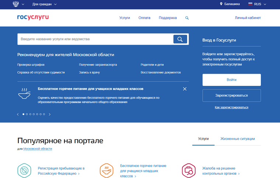Viewport: 280px width, 178px height.
Task: Open Получение загранпаспорта
Action: pos(98,64)
